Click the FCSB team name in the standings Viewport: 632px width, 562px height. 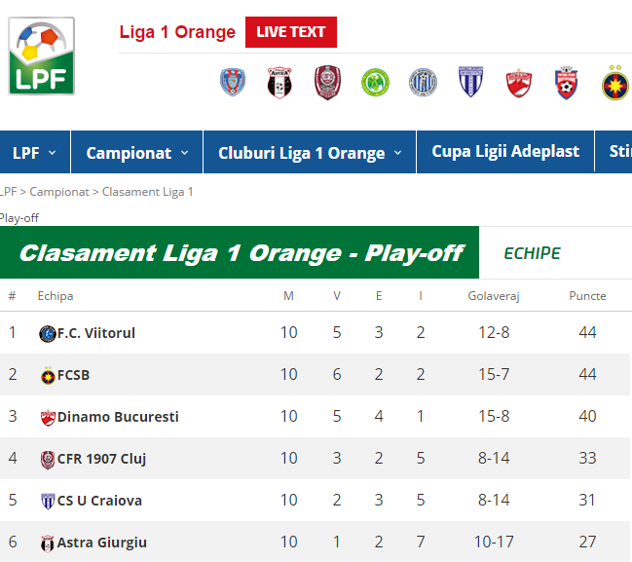pos(73,375)
